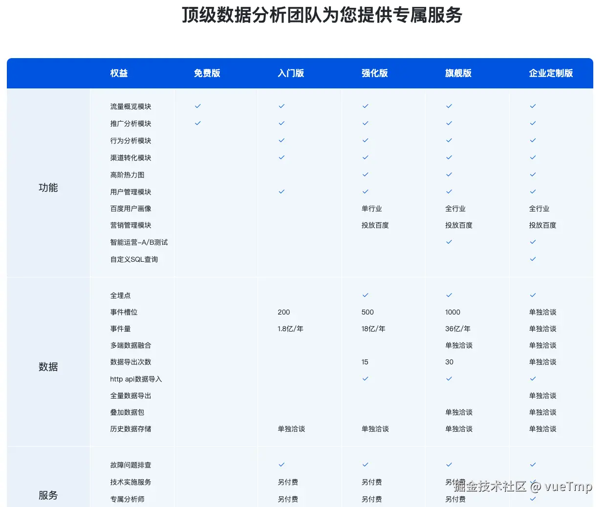Click 推广分析模块 checkmark under 免费版
This screenshot has width=606, height=507.
(198, 123)
